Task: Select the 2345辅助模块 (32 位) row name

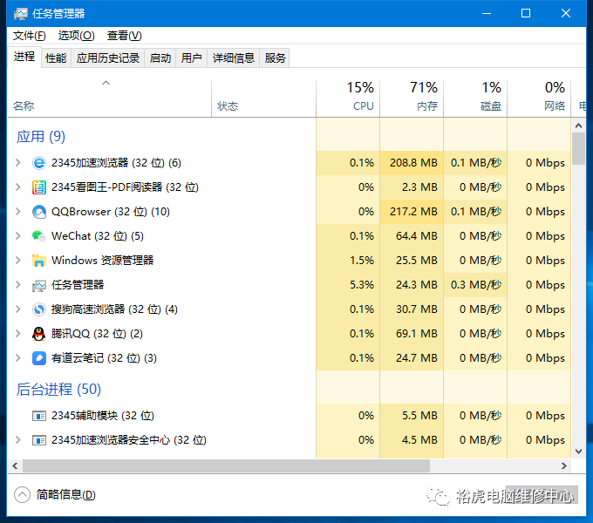Action: click(x=103, y=416)
